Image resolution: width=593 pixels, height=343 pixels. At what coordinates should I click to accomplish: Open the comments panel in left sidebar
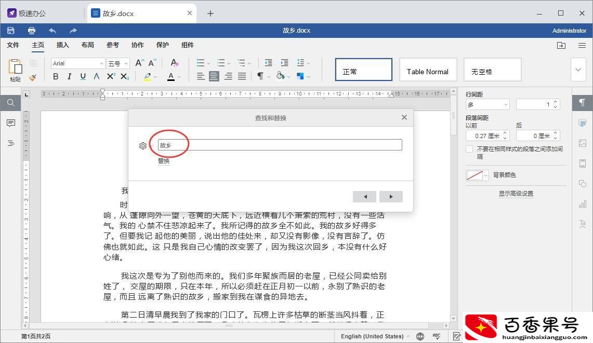(x=10, y=123)
